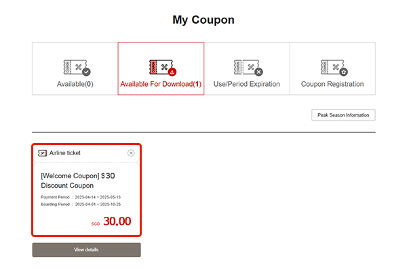Go to the Coupon Registration tab

(332, 85)
